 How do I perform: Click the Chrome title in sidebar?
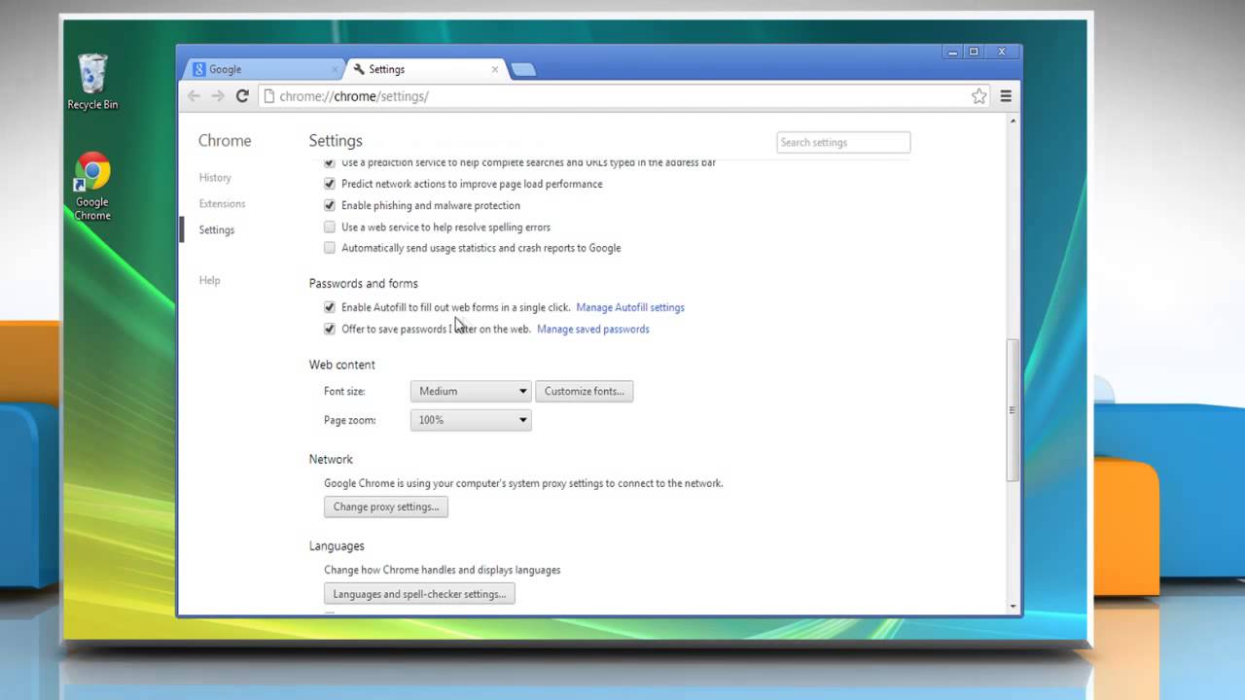click(225, 141)
